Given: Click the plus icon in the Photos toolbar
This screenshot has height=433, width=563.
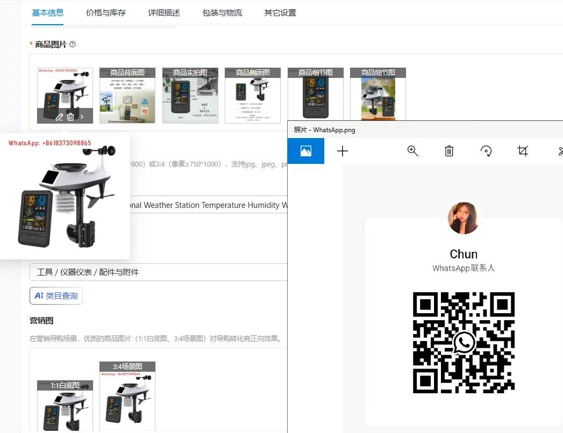Looking at the screenshot, I should click(343, 151).
